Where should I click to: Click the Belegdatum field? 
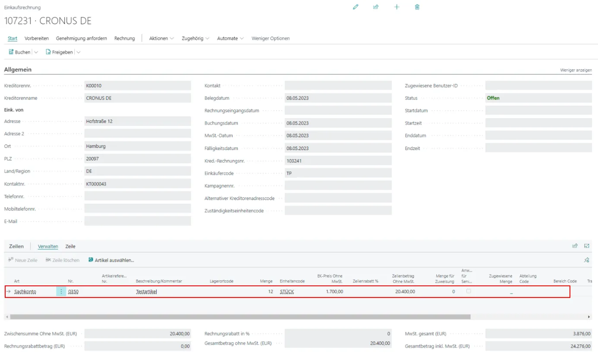[x=338, y=98]
